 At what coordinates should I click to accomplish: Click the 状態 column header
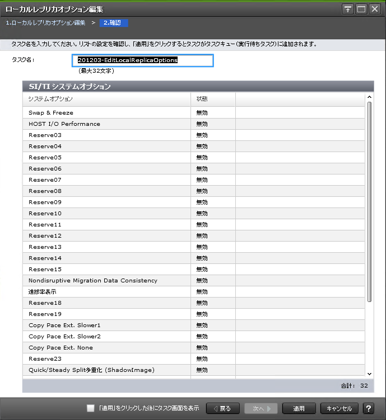pos(213,99)
